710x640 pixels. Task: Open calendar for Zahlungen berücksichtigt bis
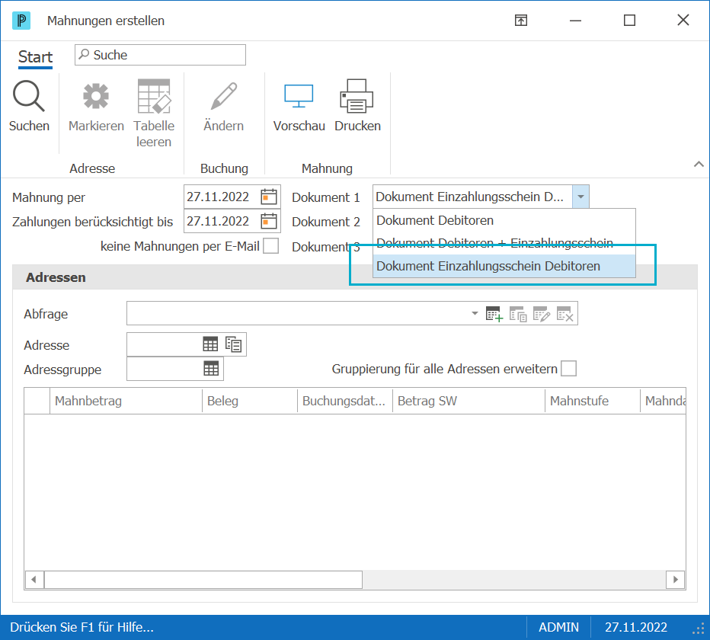(x=268, y=222)
